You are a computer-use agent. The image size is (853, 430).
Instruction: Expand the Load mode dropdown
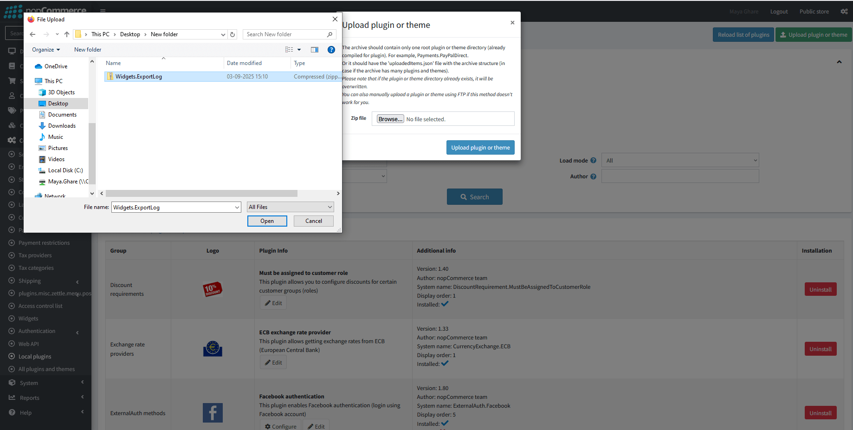[680, 161]
